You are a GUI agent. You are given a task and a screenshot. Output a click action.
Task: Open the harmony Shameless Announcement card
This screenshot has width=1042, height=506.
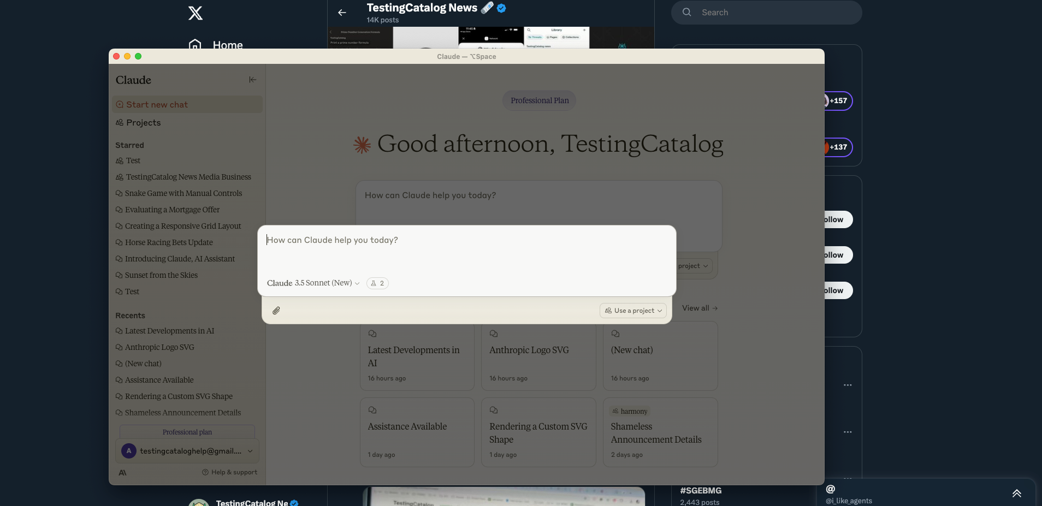click(x=660, y=432)
